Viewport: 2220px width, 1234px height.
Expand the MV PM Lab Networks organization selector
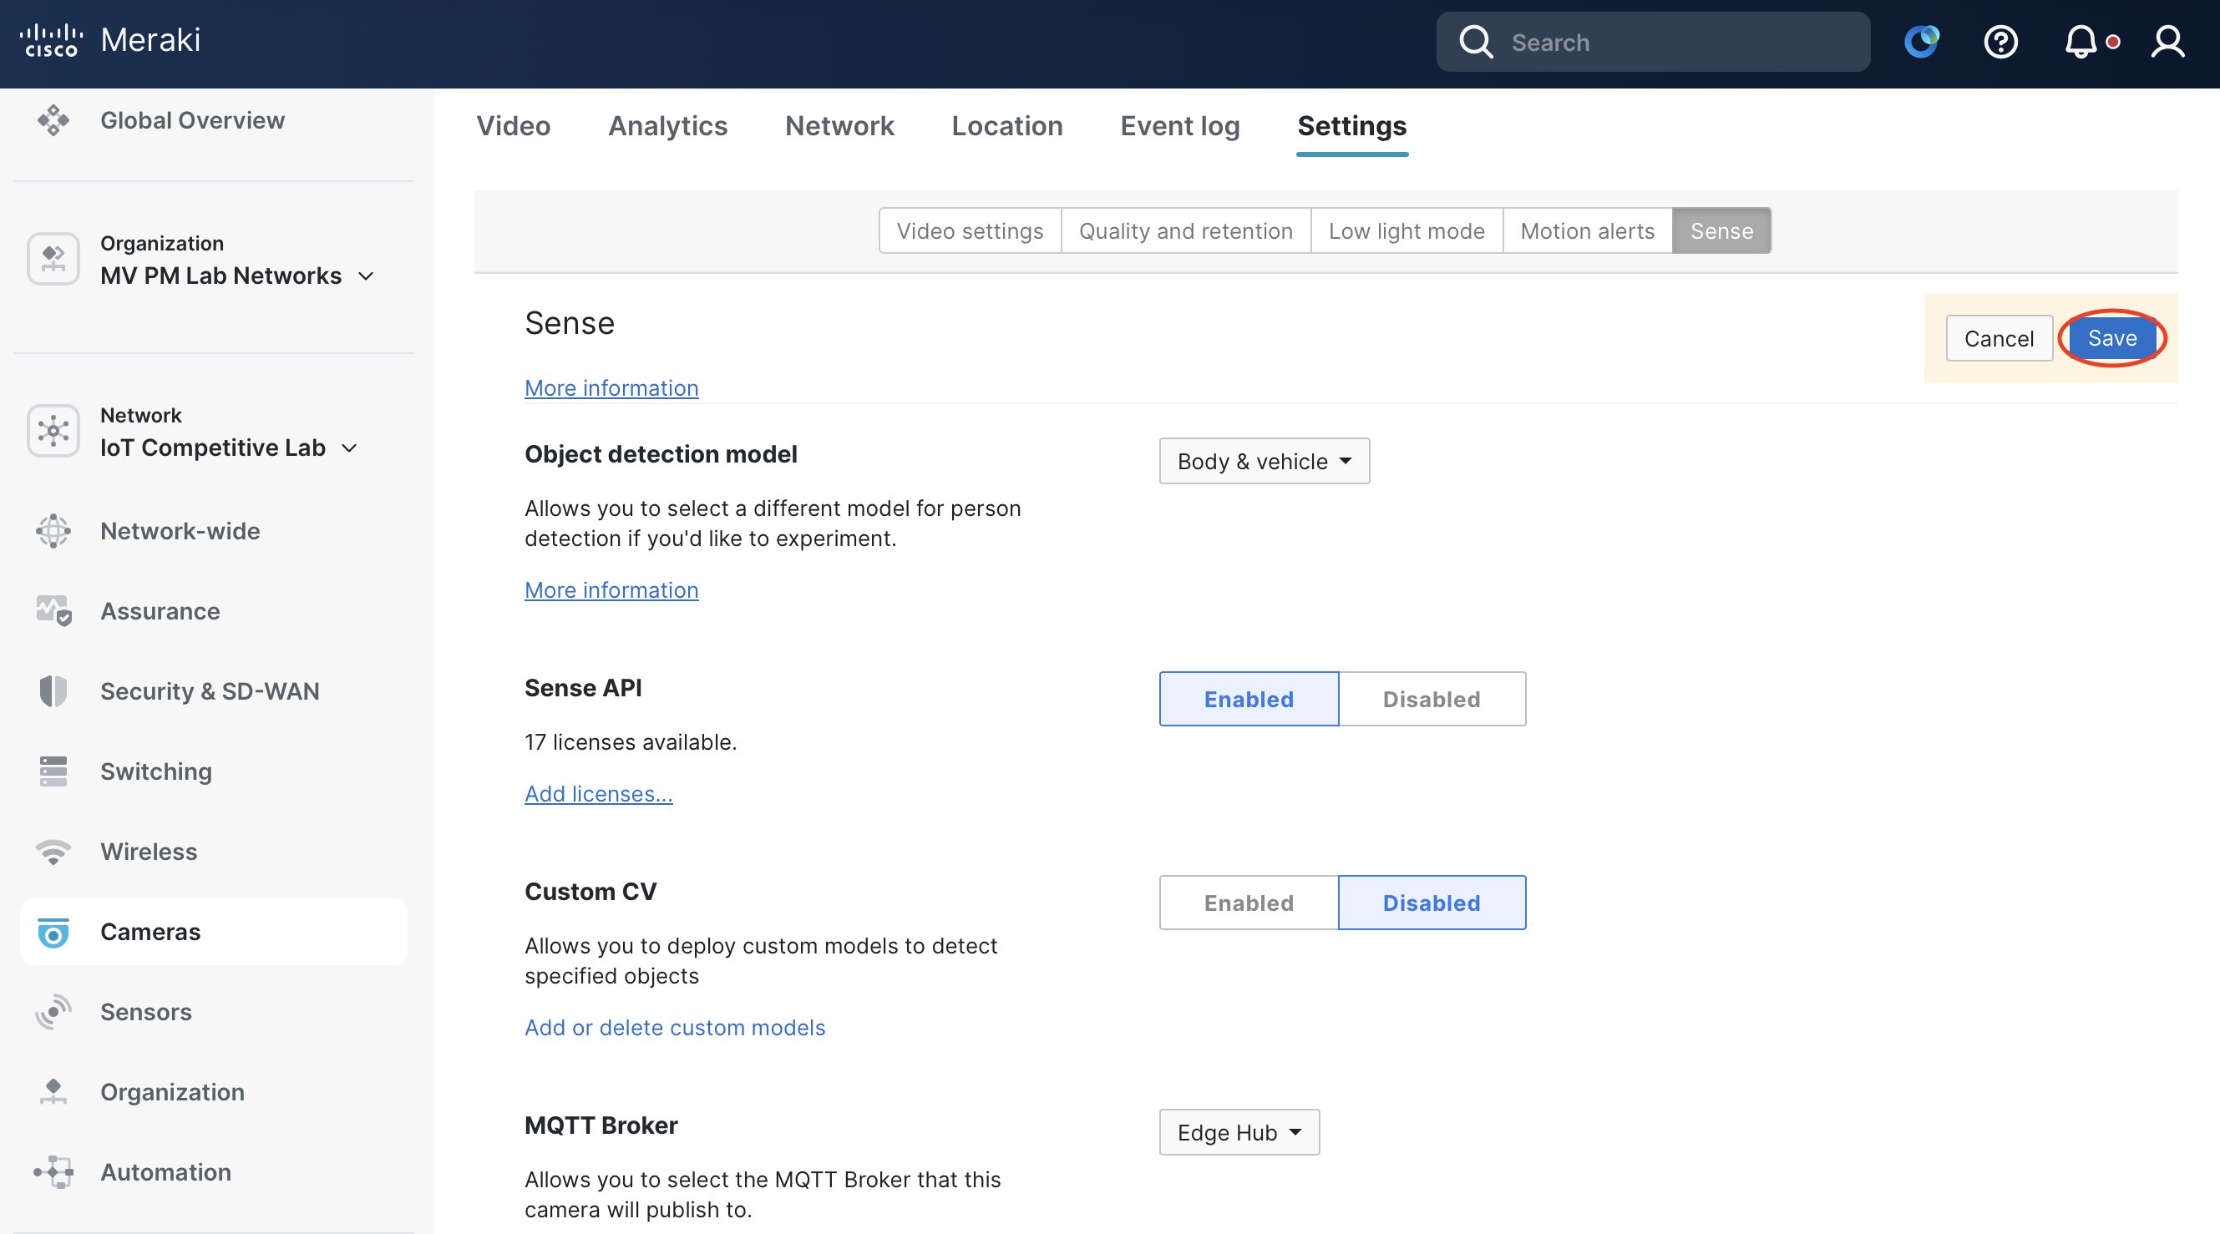pos(237,276)
